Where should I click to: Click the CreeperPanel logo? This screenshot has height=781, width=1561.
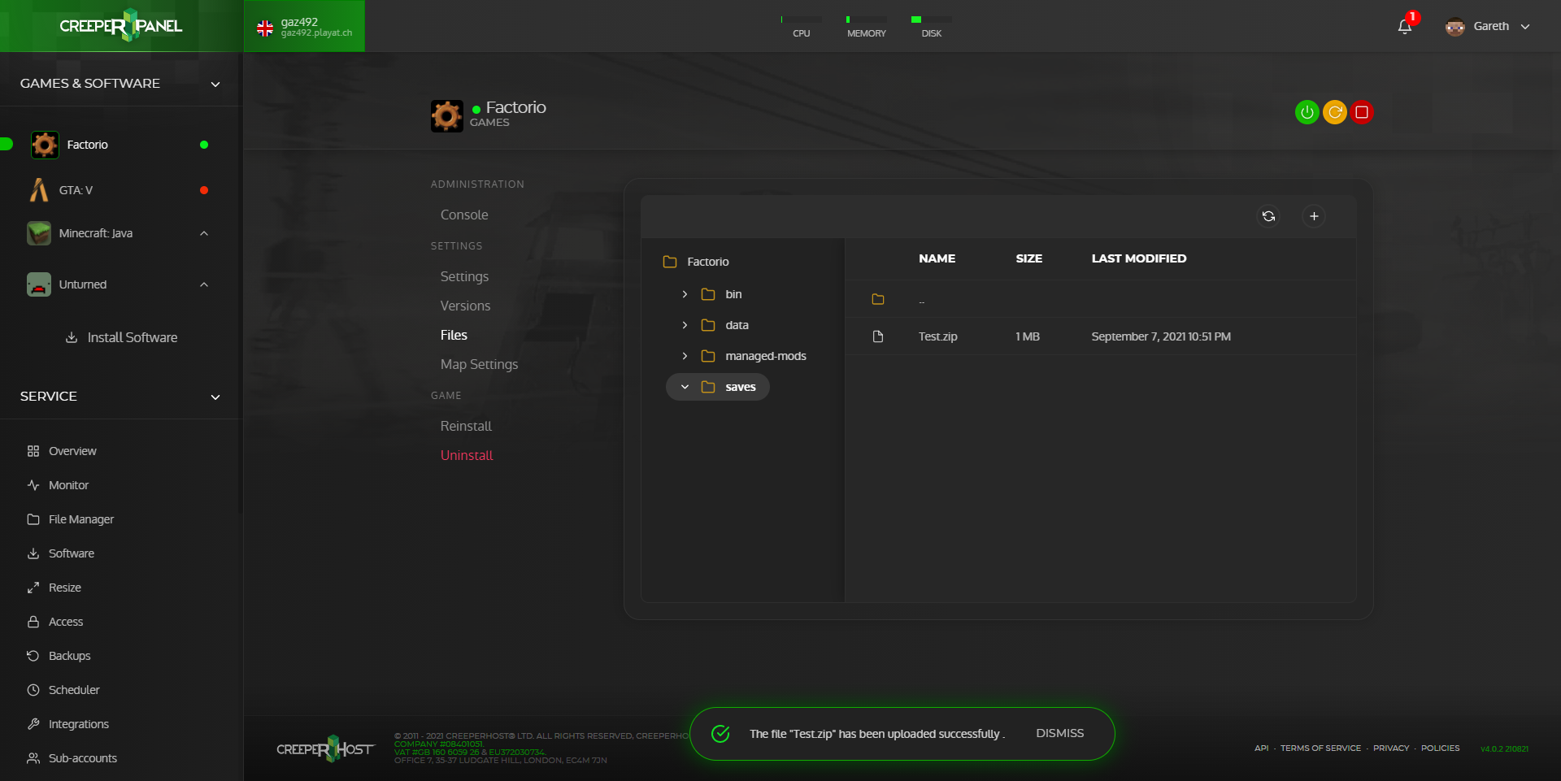pyautogui.click(x=121, y=25)
